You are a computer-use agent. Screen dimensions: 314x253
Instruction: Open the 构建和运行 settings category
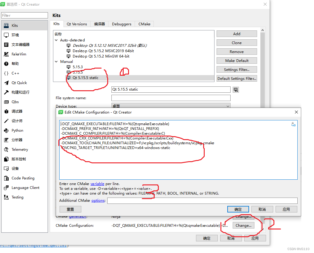(x=24, y=92)
